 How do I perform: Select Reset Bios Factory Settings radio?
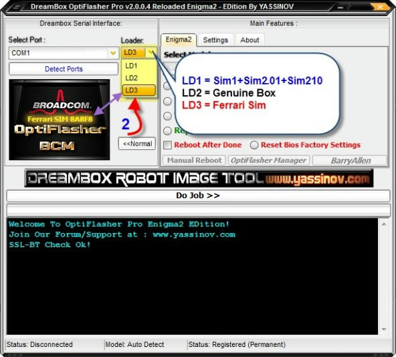[x=254, y=145]
